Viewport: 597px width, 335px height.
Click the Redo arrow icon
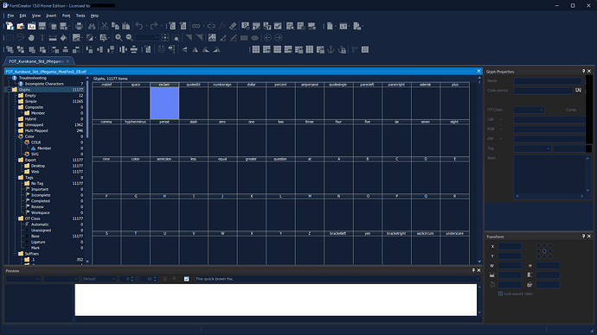pyautogui.click(x=154, y=26)
